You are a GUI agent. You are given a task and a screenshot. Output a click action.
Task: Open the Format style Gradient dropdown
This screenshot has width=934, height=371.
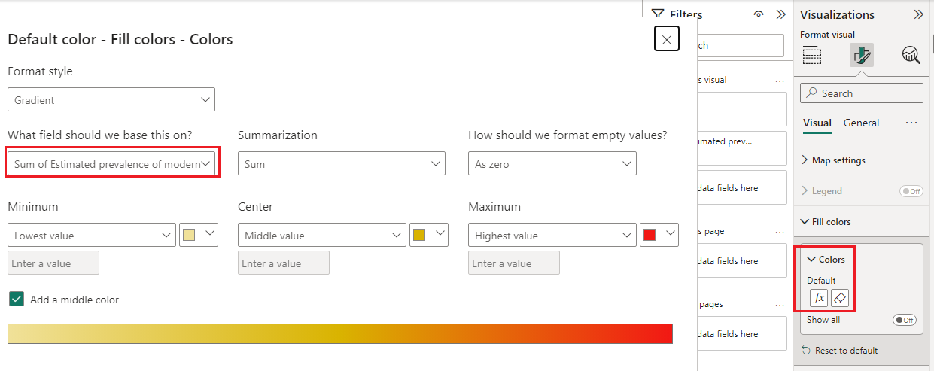click(111, 99)
